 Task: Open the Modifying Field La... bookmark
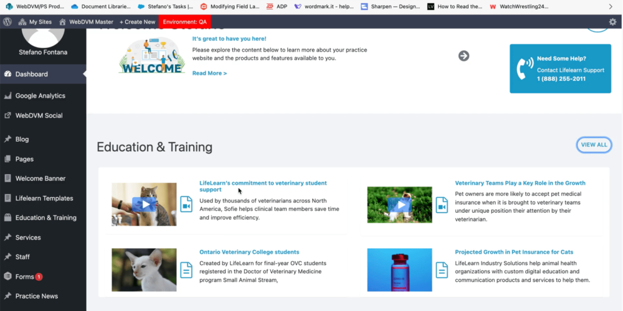click(230, 6)
